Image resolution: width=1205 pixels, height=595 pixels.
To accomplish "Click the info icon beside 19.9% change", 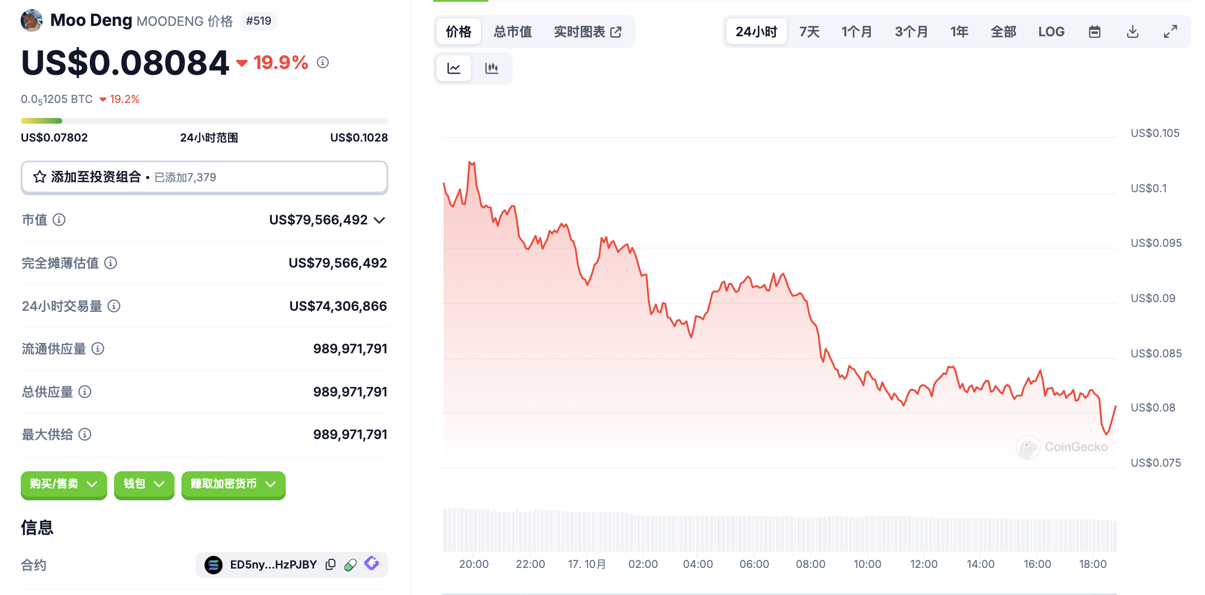I will (323, 62).
